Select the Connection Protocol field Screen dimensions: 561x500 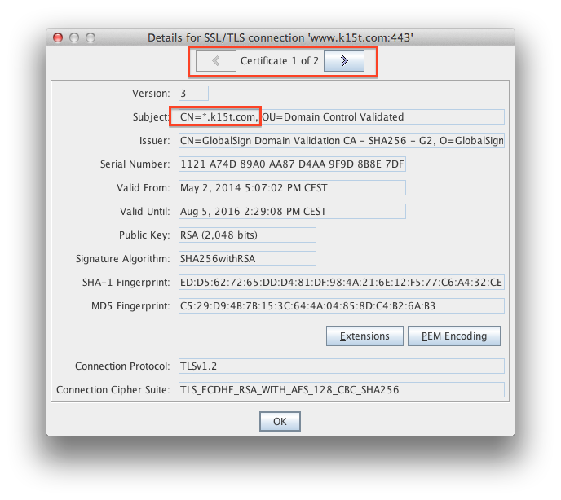341,366
